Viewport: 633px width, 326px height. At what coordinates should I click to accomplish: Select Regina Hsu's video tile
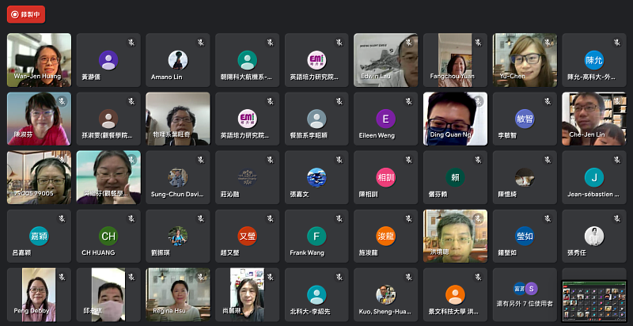tap(178, 295)
